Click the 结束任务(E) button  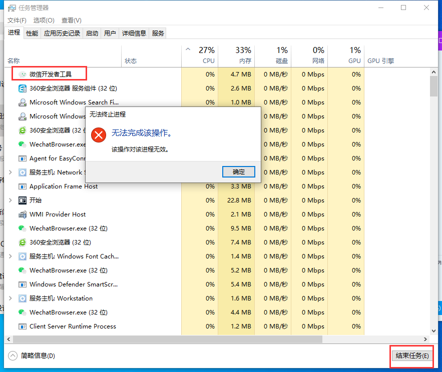[412, 356]
